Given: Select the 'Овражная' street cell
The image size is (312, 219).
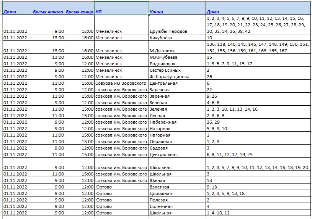Looking at the screenshot, I should click(176, 142).
